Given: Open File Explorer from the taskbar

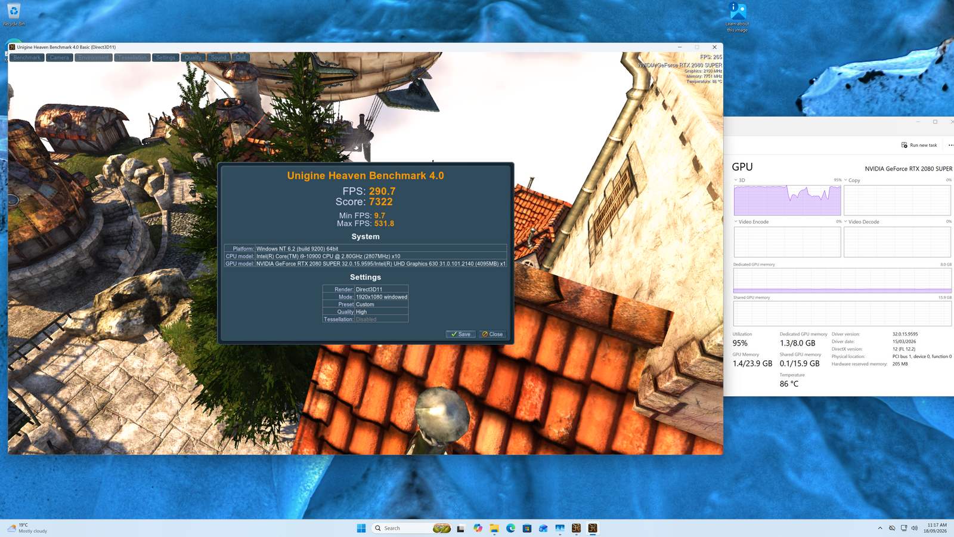Looking at the screenshot, I should click(x=494, y=528).
